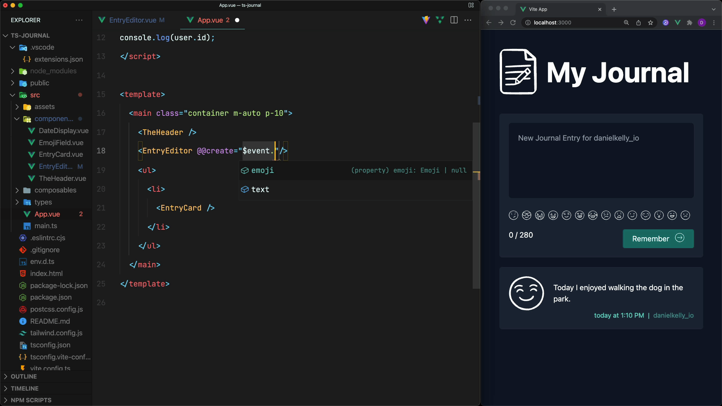Click the journal logo icon beside My Journal
Viewport: 722px width, 406px height.
point(518,71)
